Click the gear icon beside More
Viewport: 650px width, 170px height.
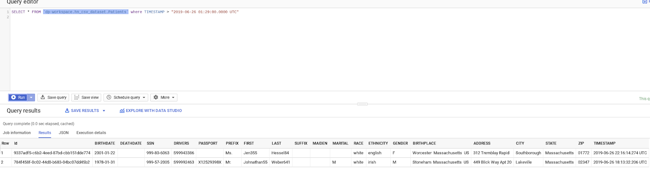tap(156, 97)
